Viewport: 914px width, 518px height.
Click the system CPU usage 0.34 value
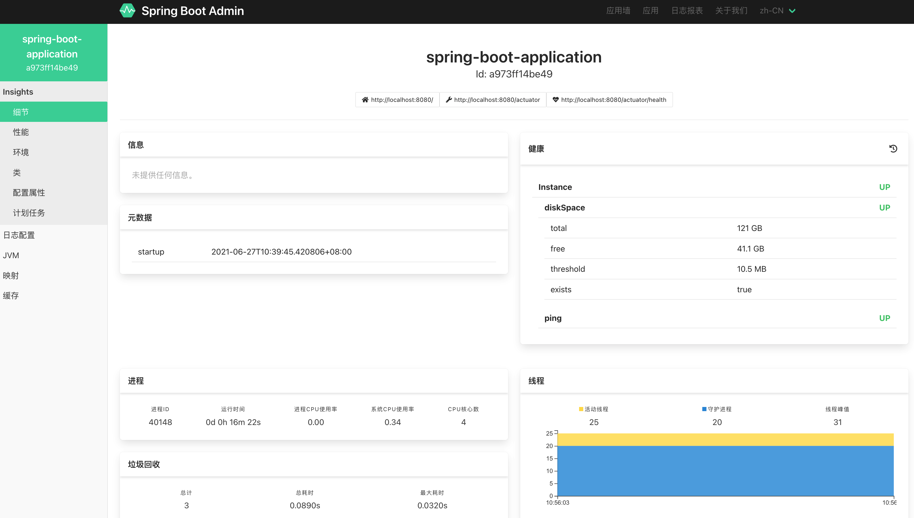tap(392, 422)
